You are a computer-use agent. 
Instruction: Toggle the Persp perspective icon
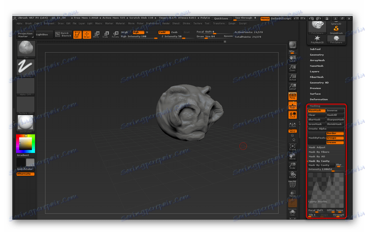293,96
